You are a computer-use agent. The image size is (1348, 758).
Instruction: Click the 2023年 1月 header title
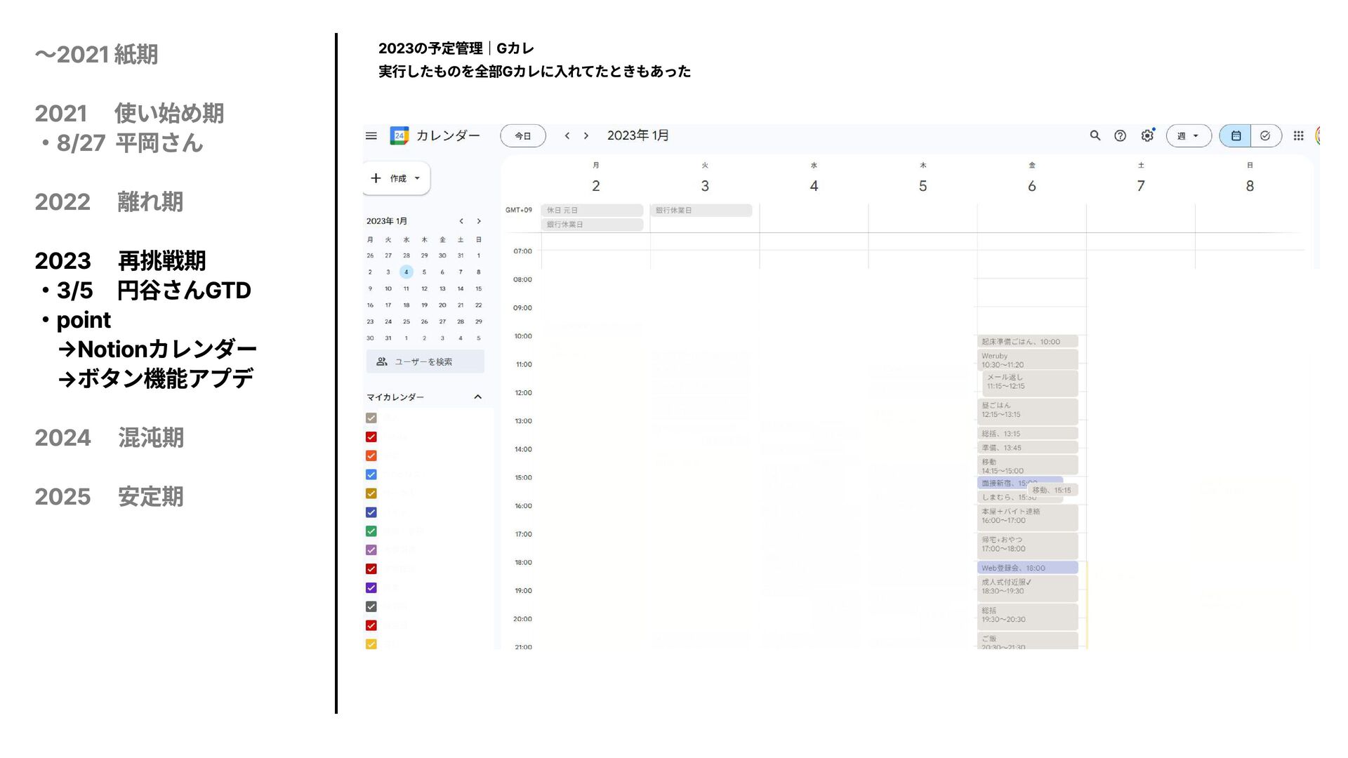[x=637, y=135]
